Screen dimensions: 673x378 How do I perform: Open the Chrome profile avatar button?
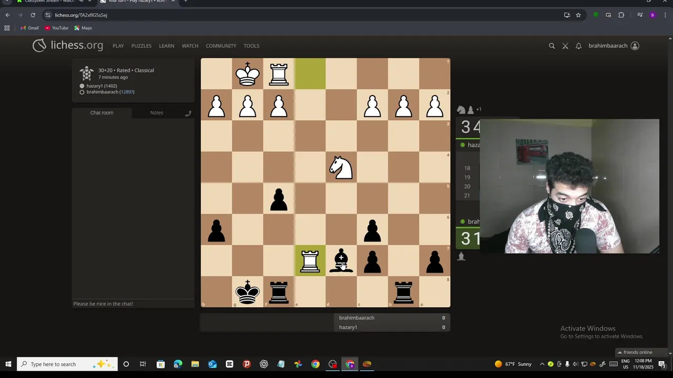[x=652, y=15]
